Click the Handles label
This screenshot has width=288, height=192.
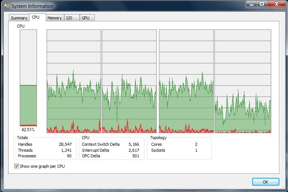point(25,144)
